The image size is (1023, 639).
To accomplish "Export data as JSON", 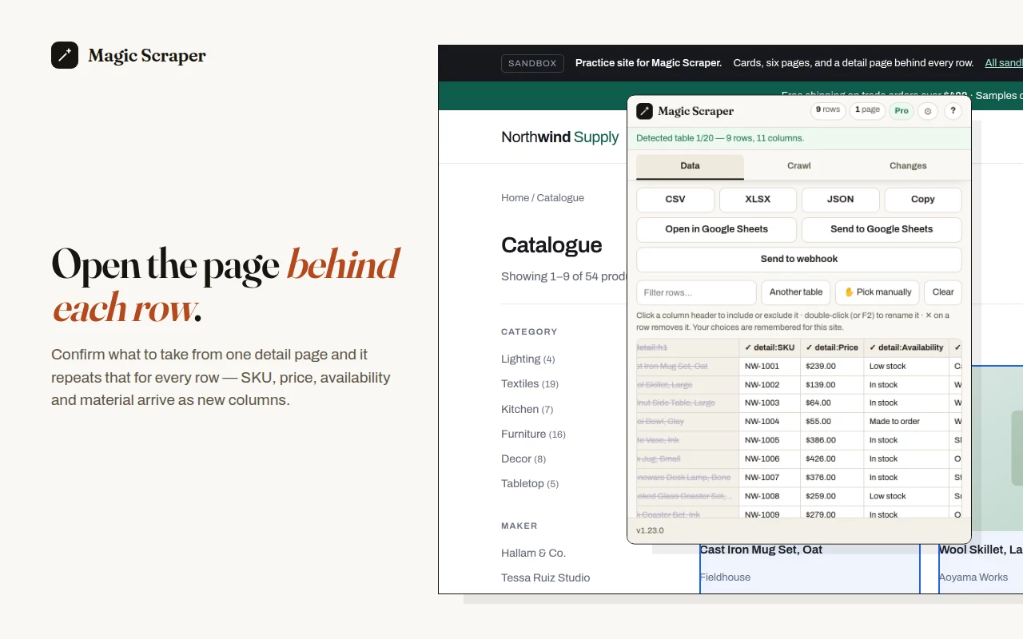I will tap(840, 200).
